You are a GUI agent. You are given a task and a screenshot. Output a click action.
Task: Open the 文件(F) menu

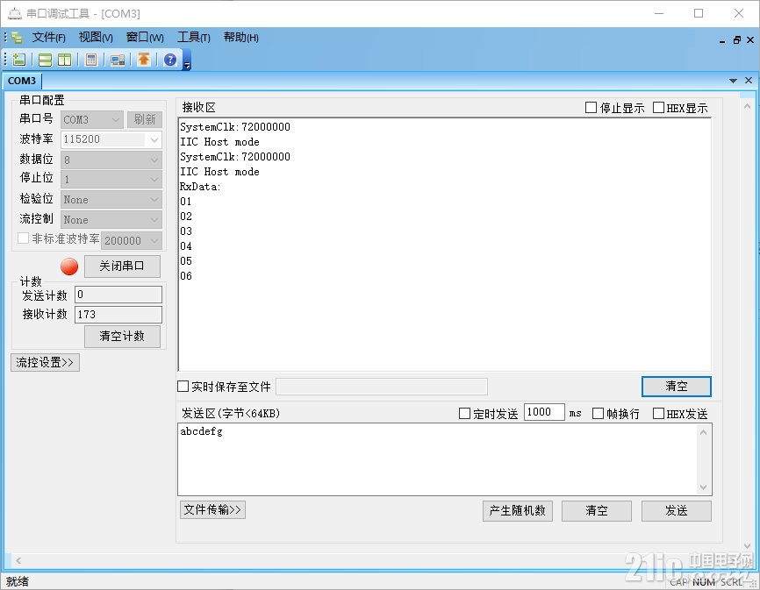click(x=48, y=38)
